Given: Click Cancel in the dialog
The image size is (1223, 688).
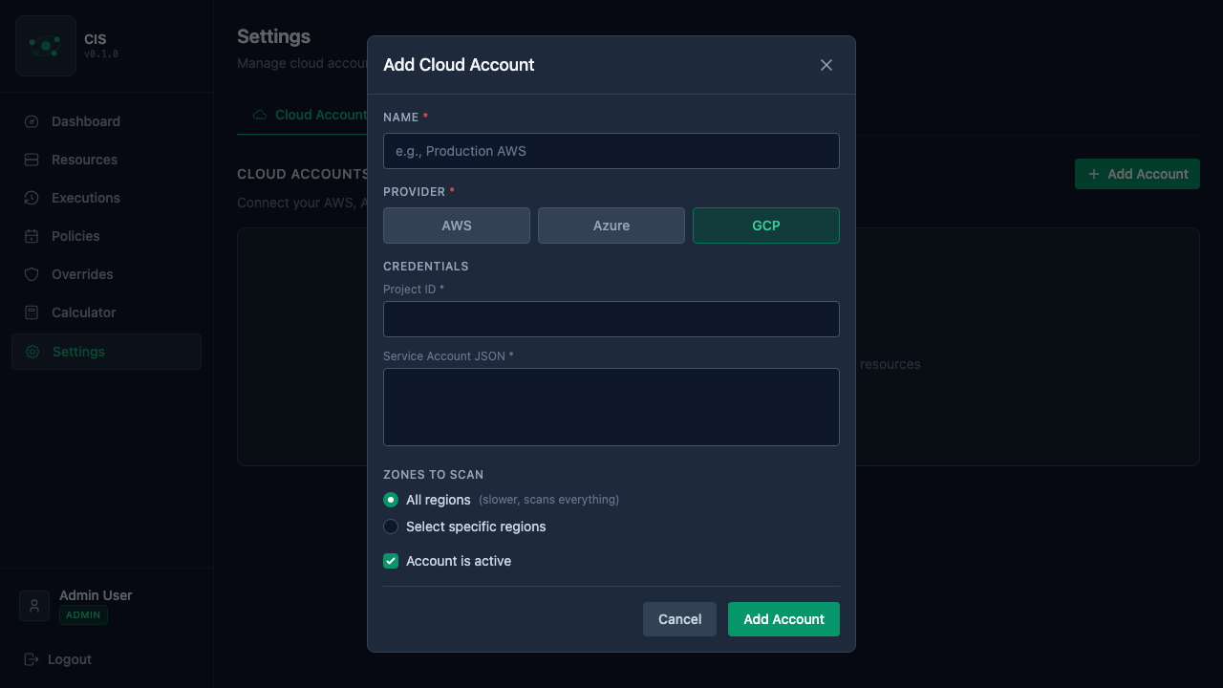Looking at the screenshot, I should click(679, 619).
